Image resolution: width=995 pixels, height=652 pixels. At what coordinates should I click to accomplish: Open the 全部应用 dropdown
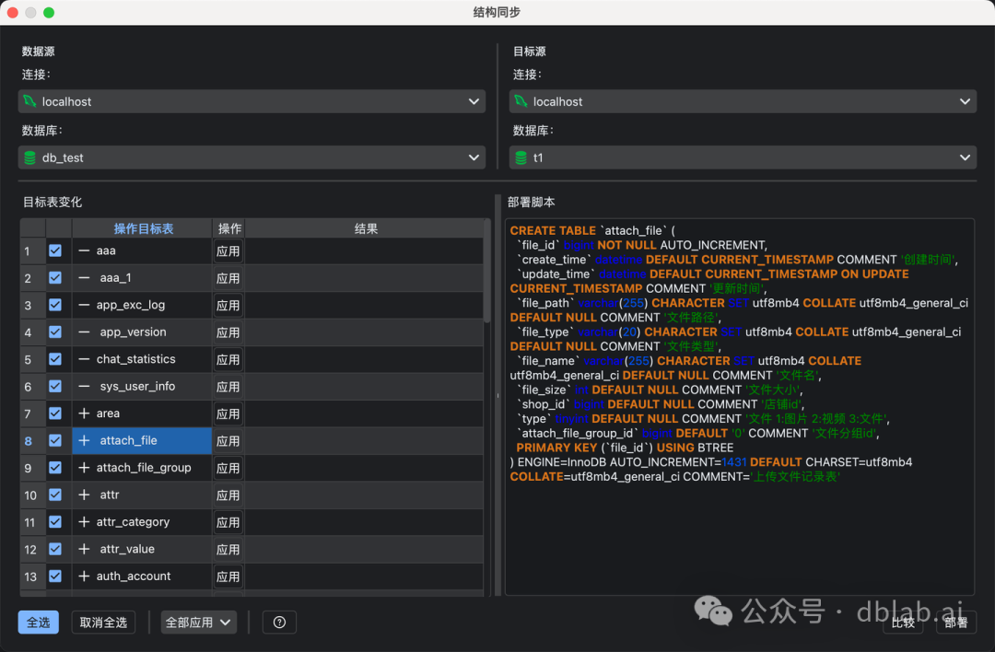tap(199, 623)
